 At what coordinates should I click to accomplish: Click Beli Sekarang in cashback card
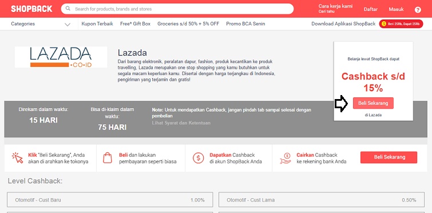pos(373,103)
